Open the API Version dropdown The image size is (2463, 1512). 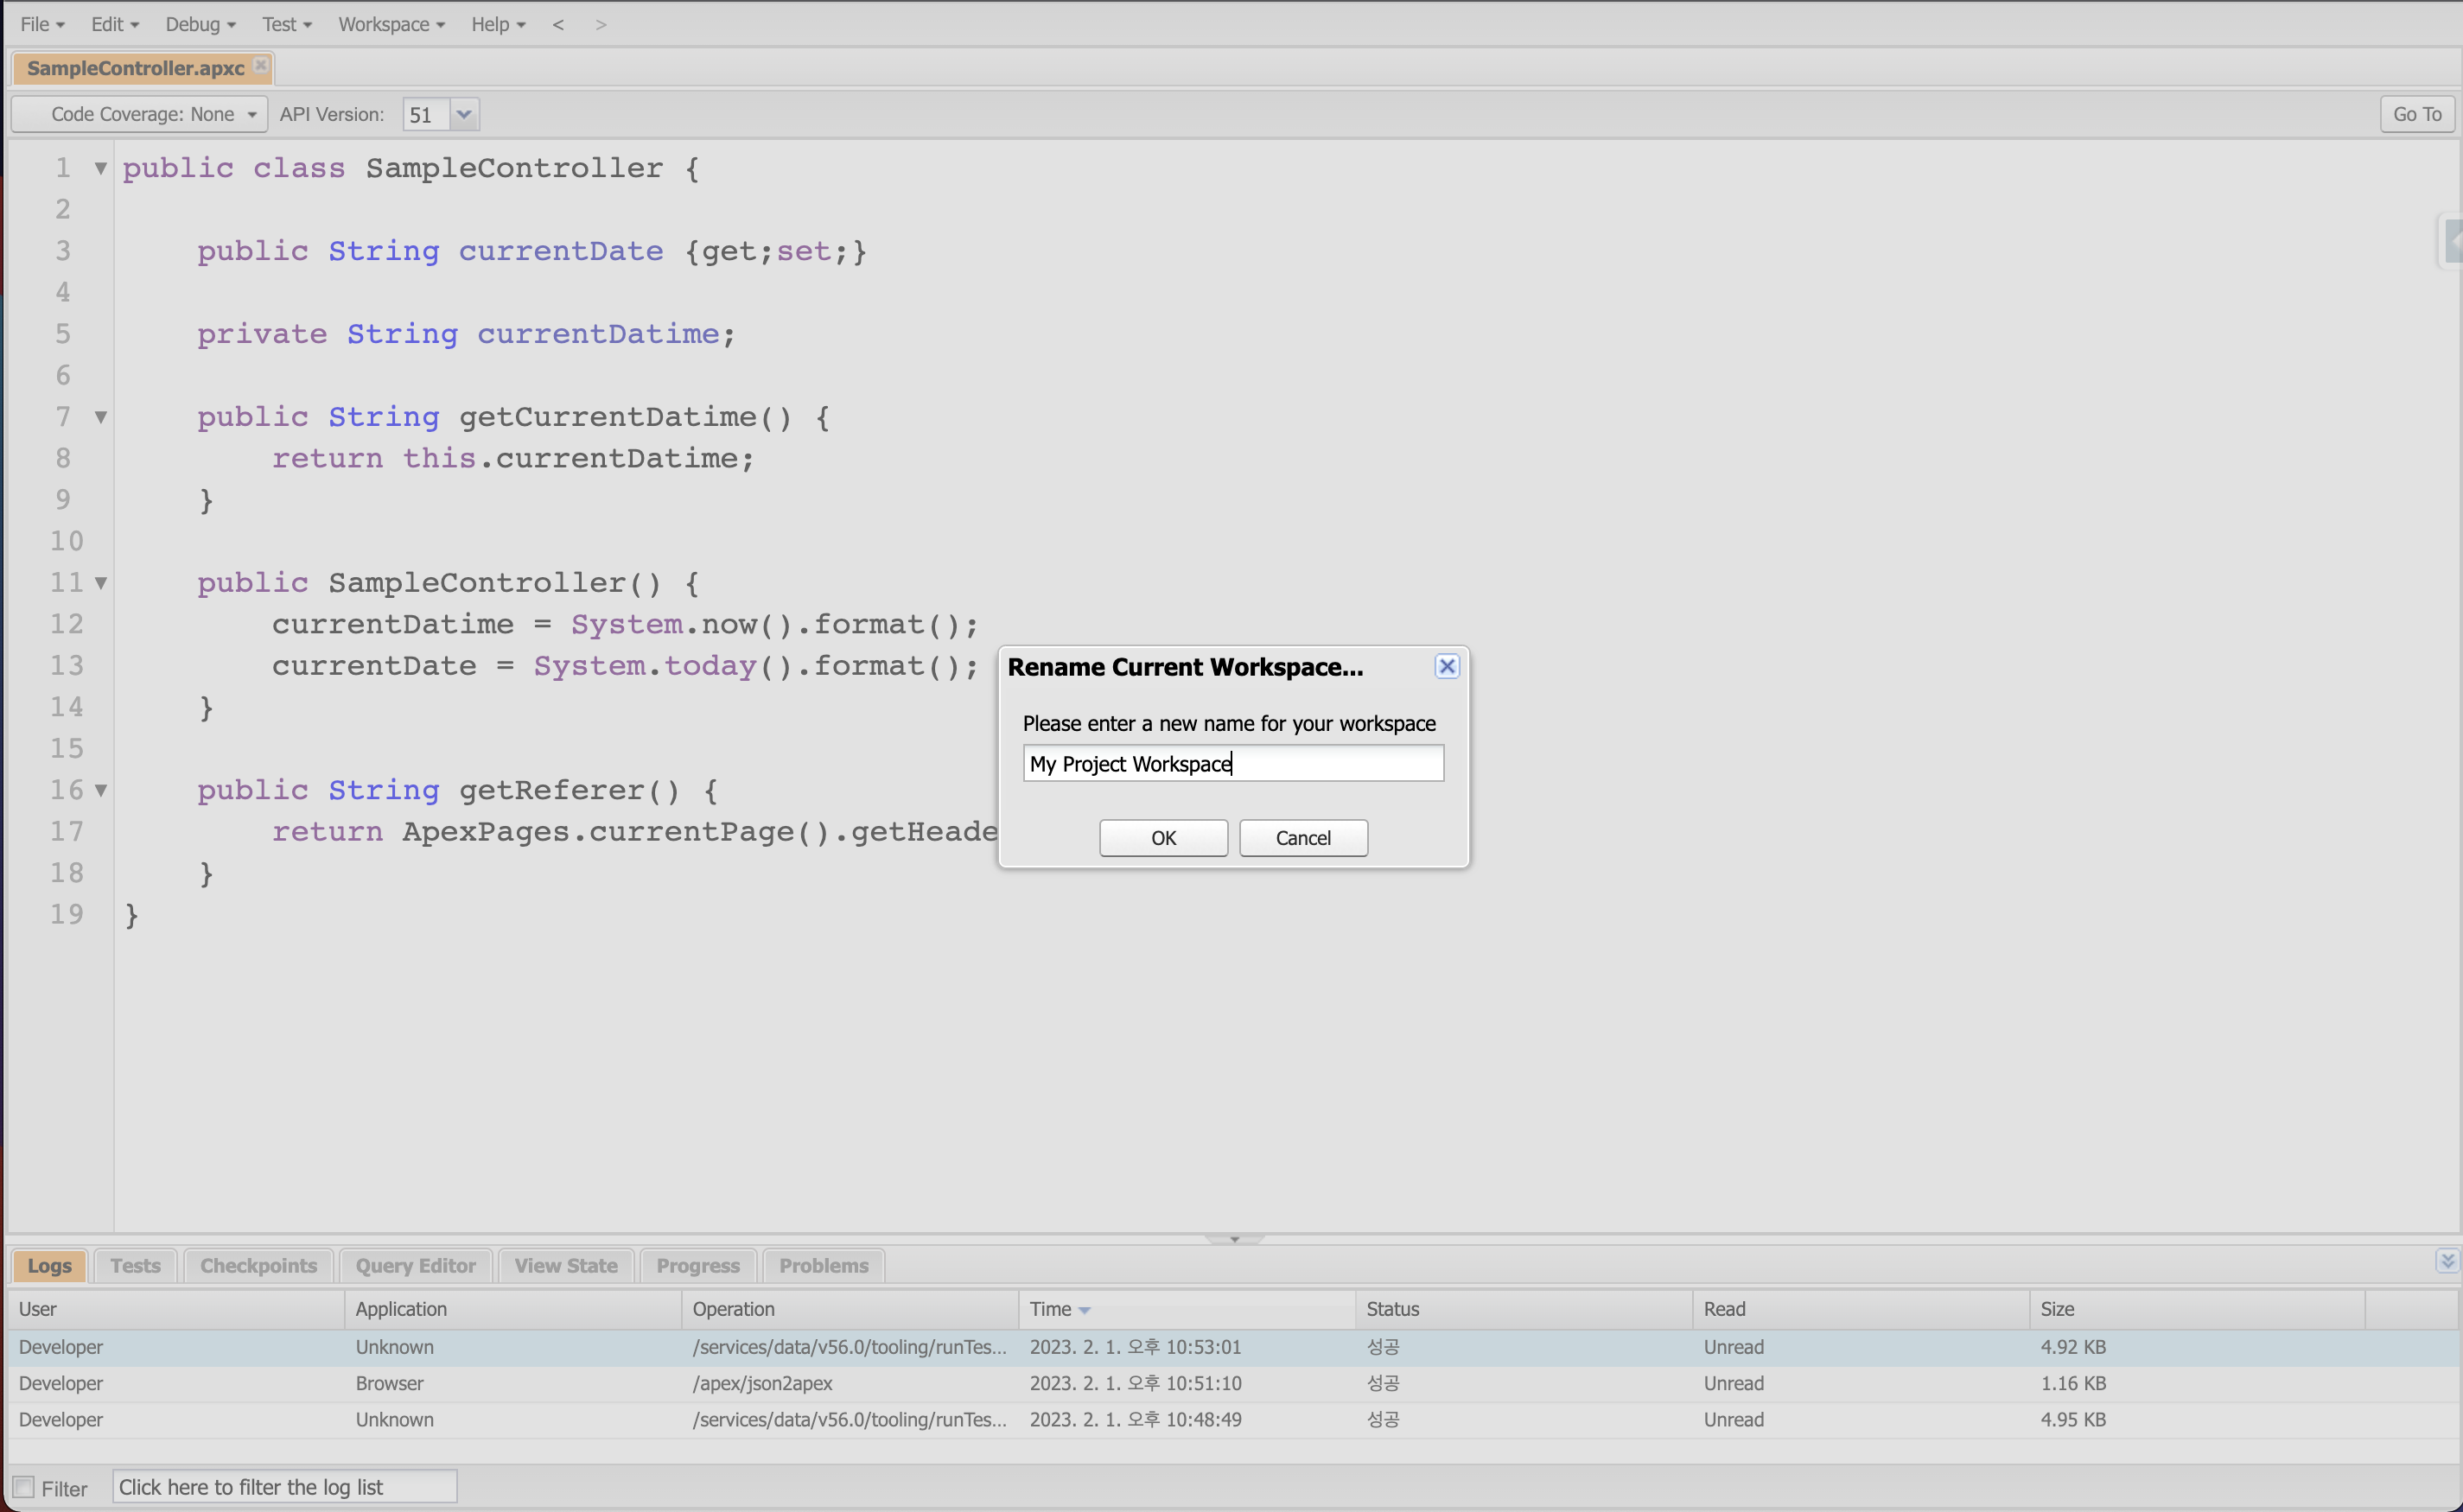[x=464, y=114]
